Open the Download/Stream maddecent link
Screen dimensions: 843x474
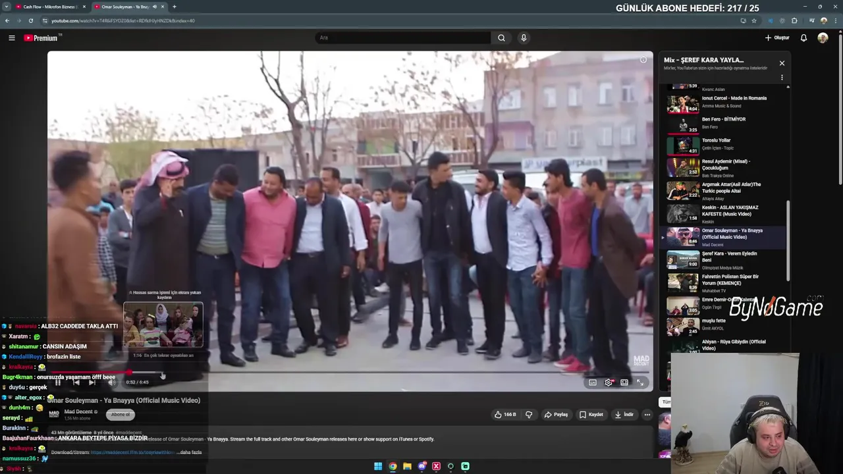(133, 452)
